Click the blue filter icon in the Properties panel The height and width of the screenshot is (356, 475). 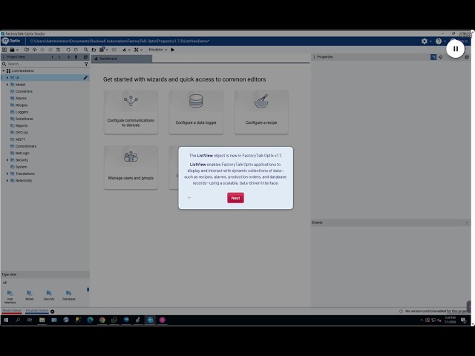[433, 57]
